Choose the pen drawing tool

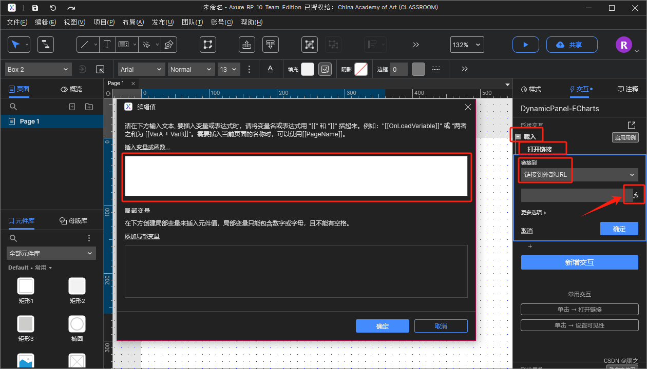[x=169, y=45]
